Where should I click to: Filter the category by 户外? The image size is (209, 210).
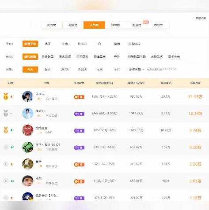coord(117,57)
